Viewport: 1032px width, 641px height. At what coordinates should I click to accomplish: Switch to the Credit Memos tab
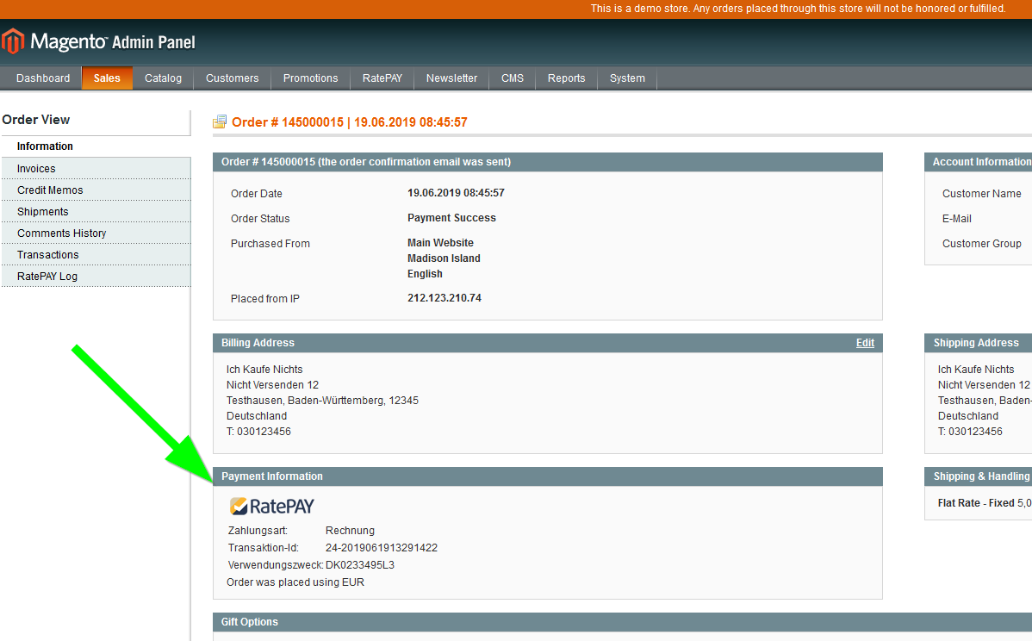50,190
